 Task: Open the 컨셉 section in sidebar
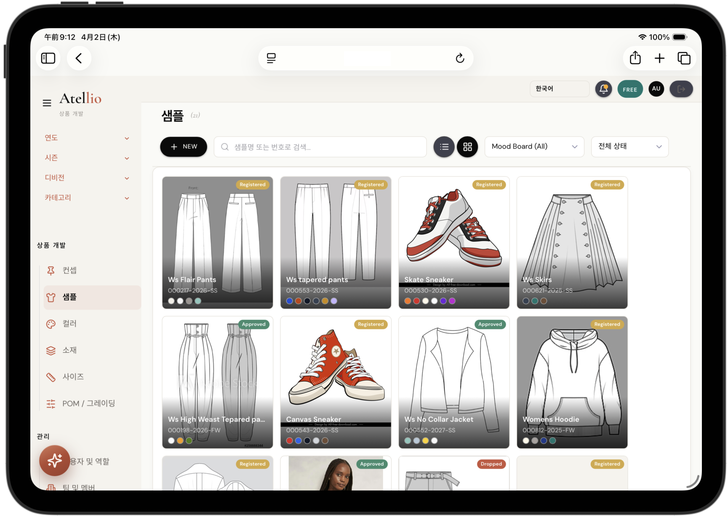click(69, 270)
